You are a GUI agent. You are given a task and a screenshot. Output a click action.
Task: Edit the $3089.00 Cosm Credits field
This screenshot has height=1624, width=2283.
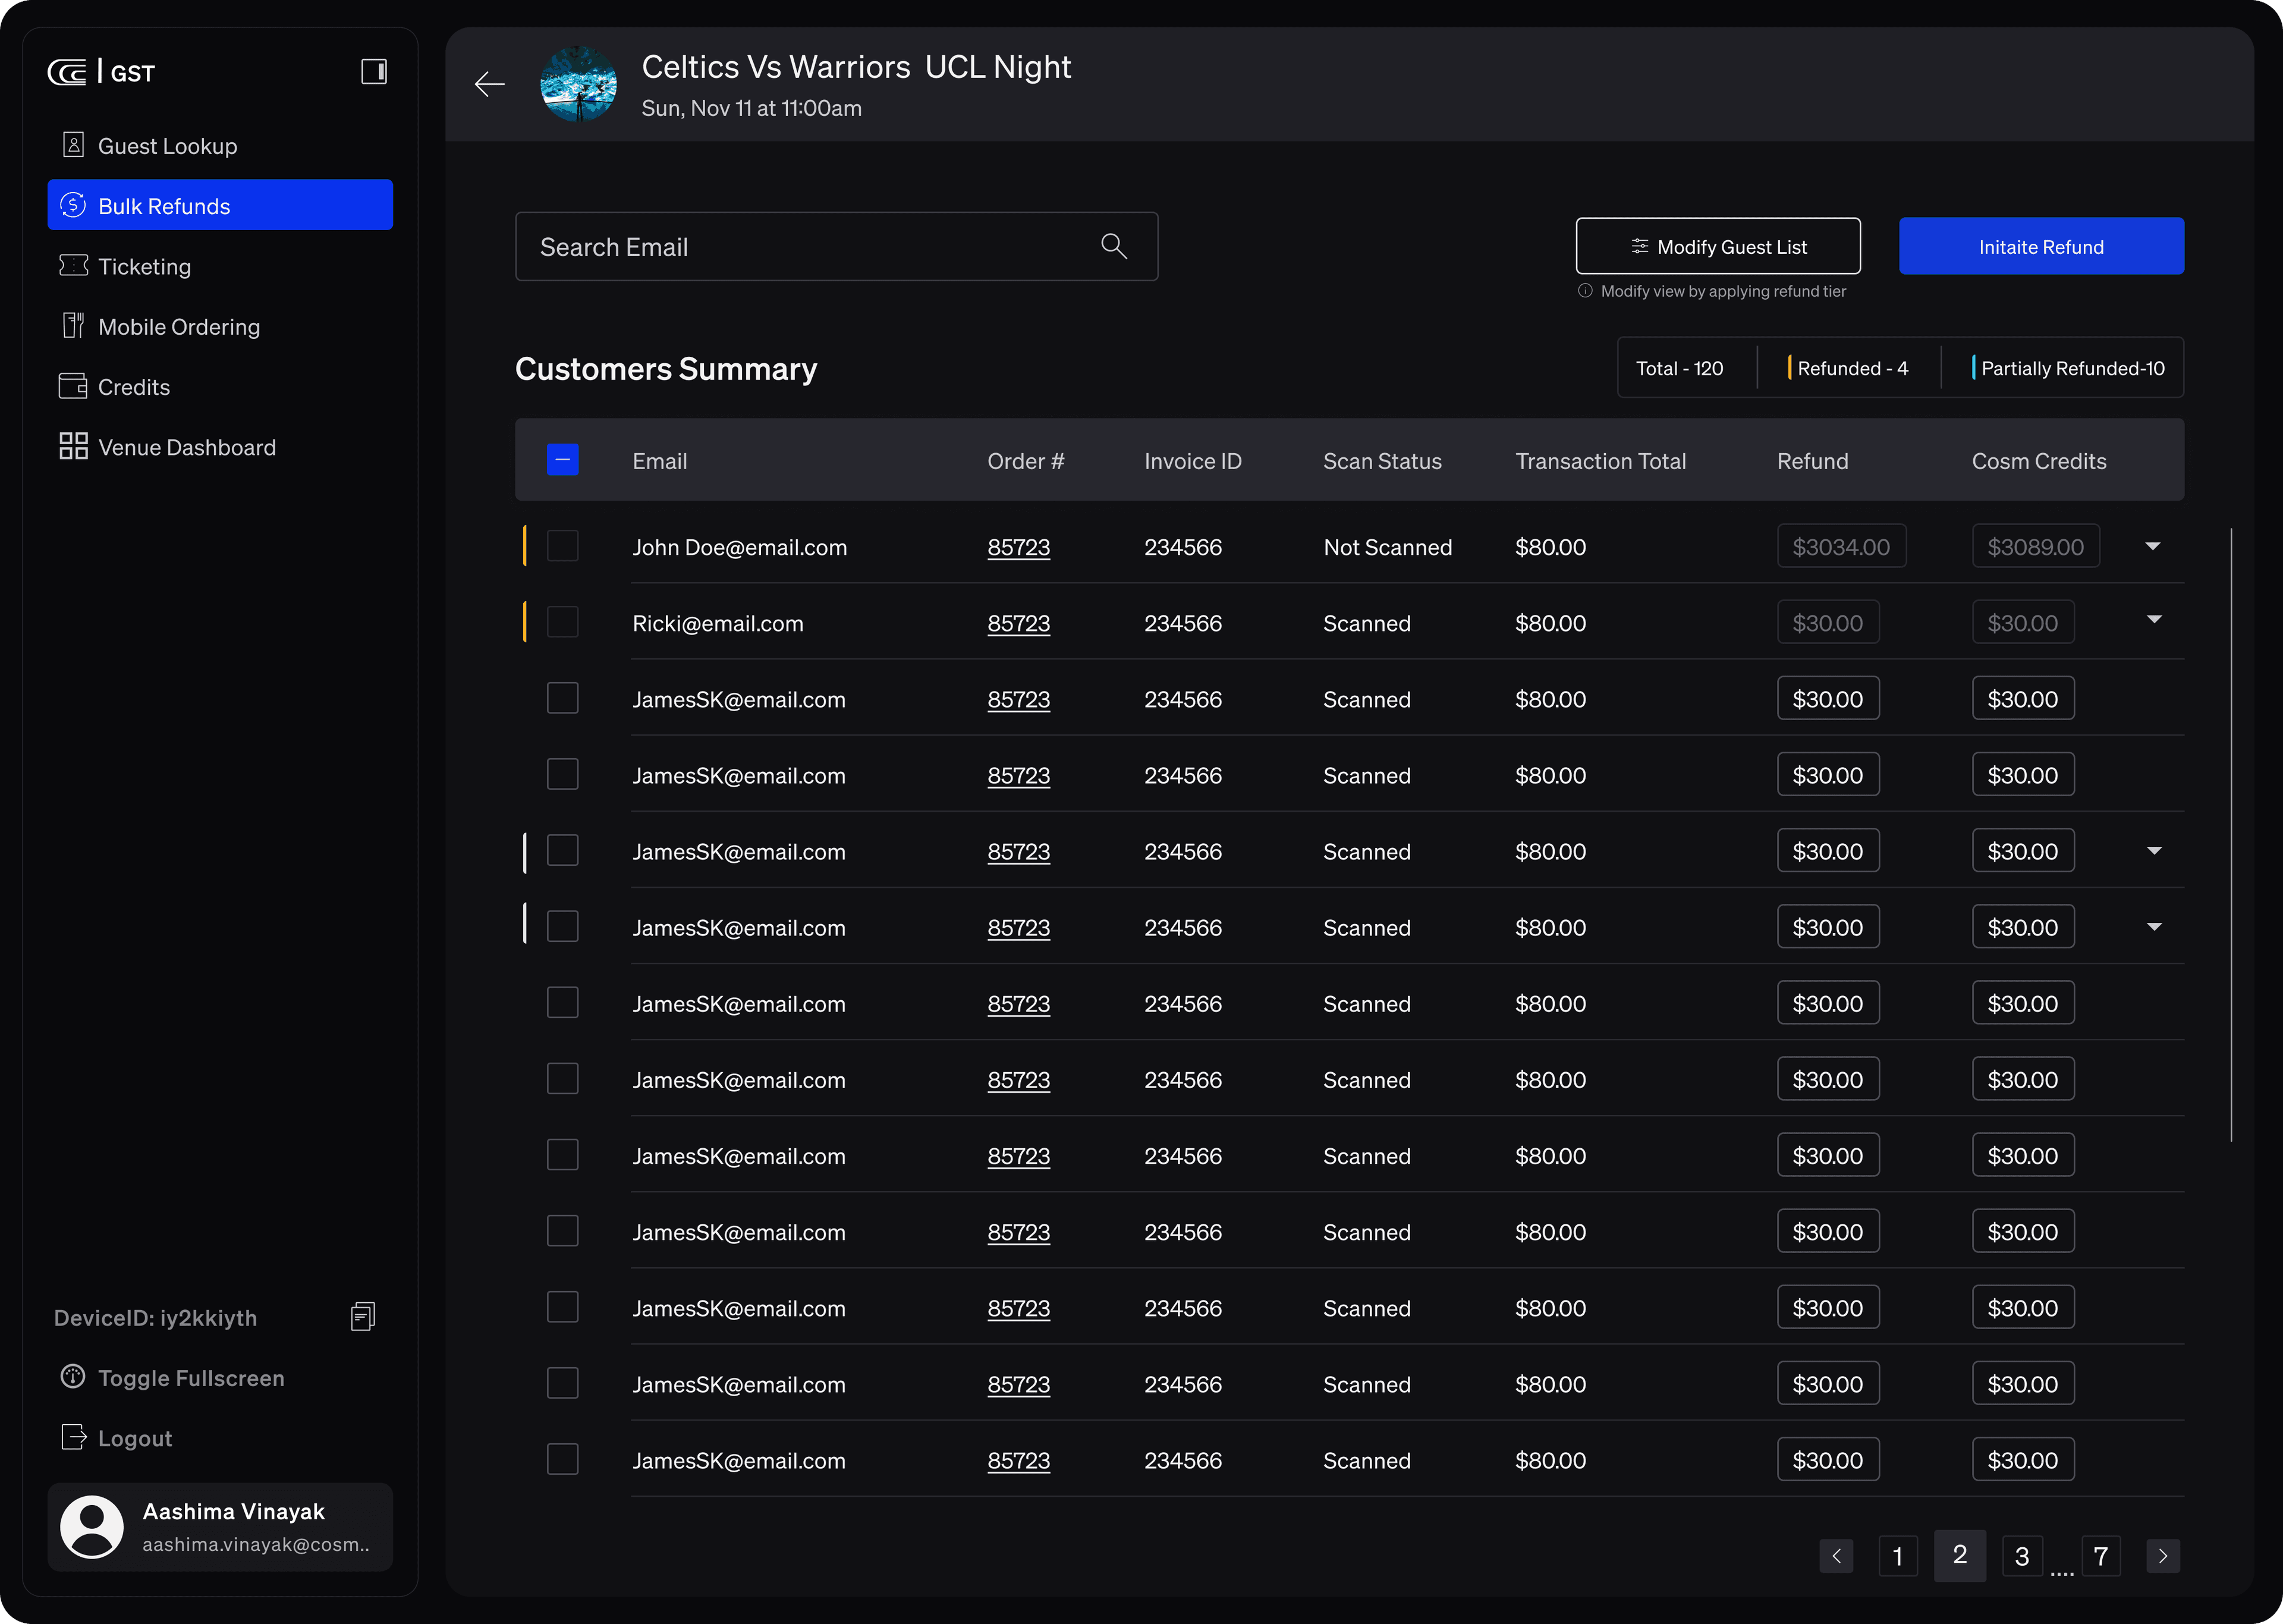pyautogui.click(x=2036, y=546)
